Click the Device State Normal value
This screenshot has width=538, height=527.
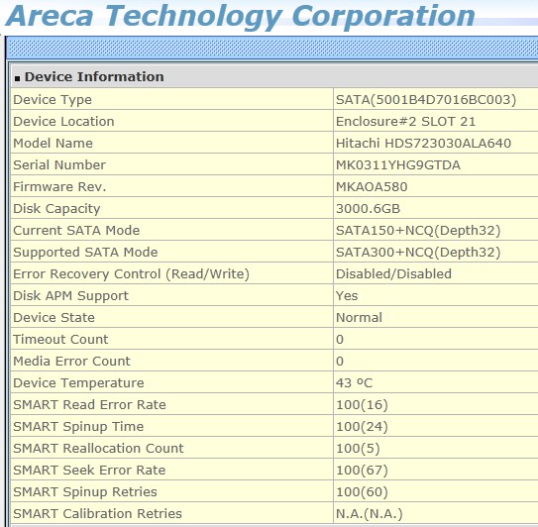point(359,317)
